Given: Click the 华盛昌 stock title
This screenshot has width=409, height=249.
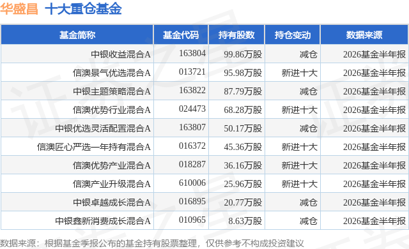Looking at the screenshot, I should [19, 10].
